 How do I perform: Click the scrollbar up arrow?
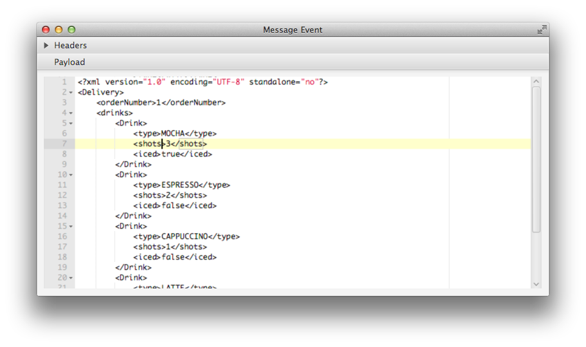[536, 81]
